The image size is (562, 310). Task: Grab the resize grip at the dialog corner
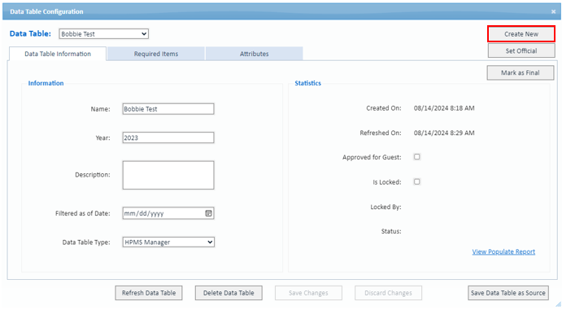point(559,304)
